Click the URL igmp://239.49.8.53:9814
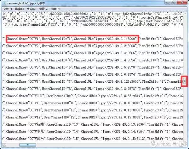189x149 pixels. 120,96
